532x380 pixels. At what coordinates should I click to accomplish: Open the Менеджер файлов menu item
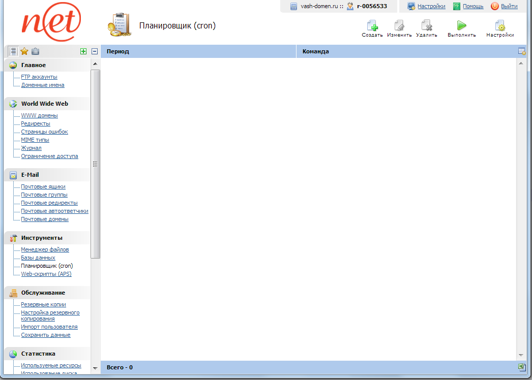click(45, 249)
